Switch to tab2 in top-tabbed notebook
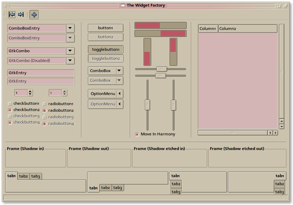The image size is (293, 205). (x=23, y=176)
